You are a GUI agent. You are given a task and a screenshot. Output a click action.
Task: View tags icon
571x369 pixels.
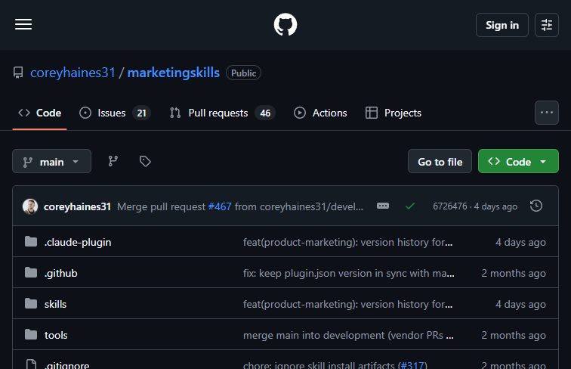pyautogui.click(x=145, y=161)
